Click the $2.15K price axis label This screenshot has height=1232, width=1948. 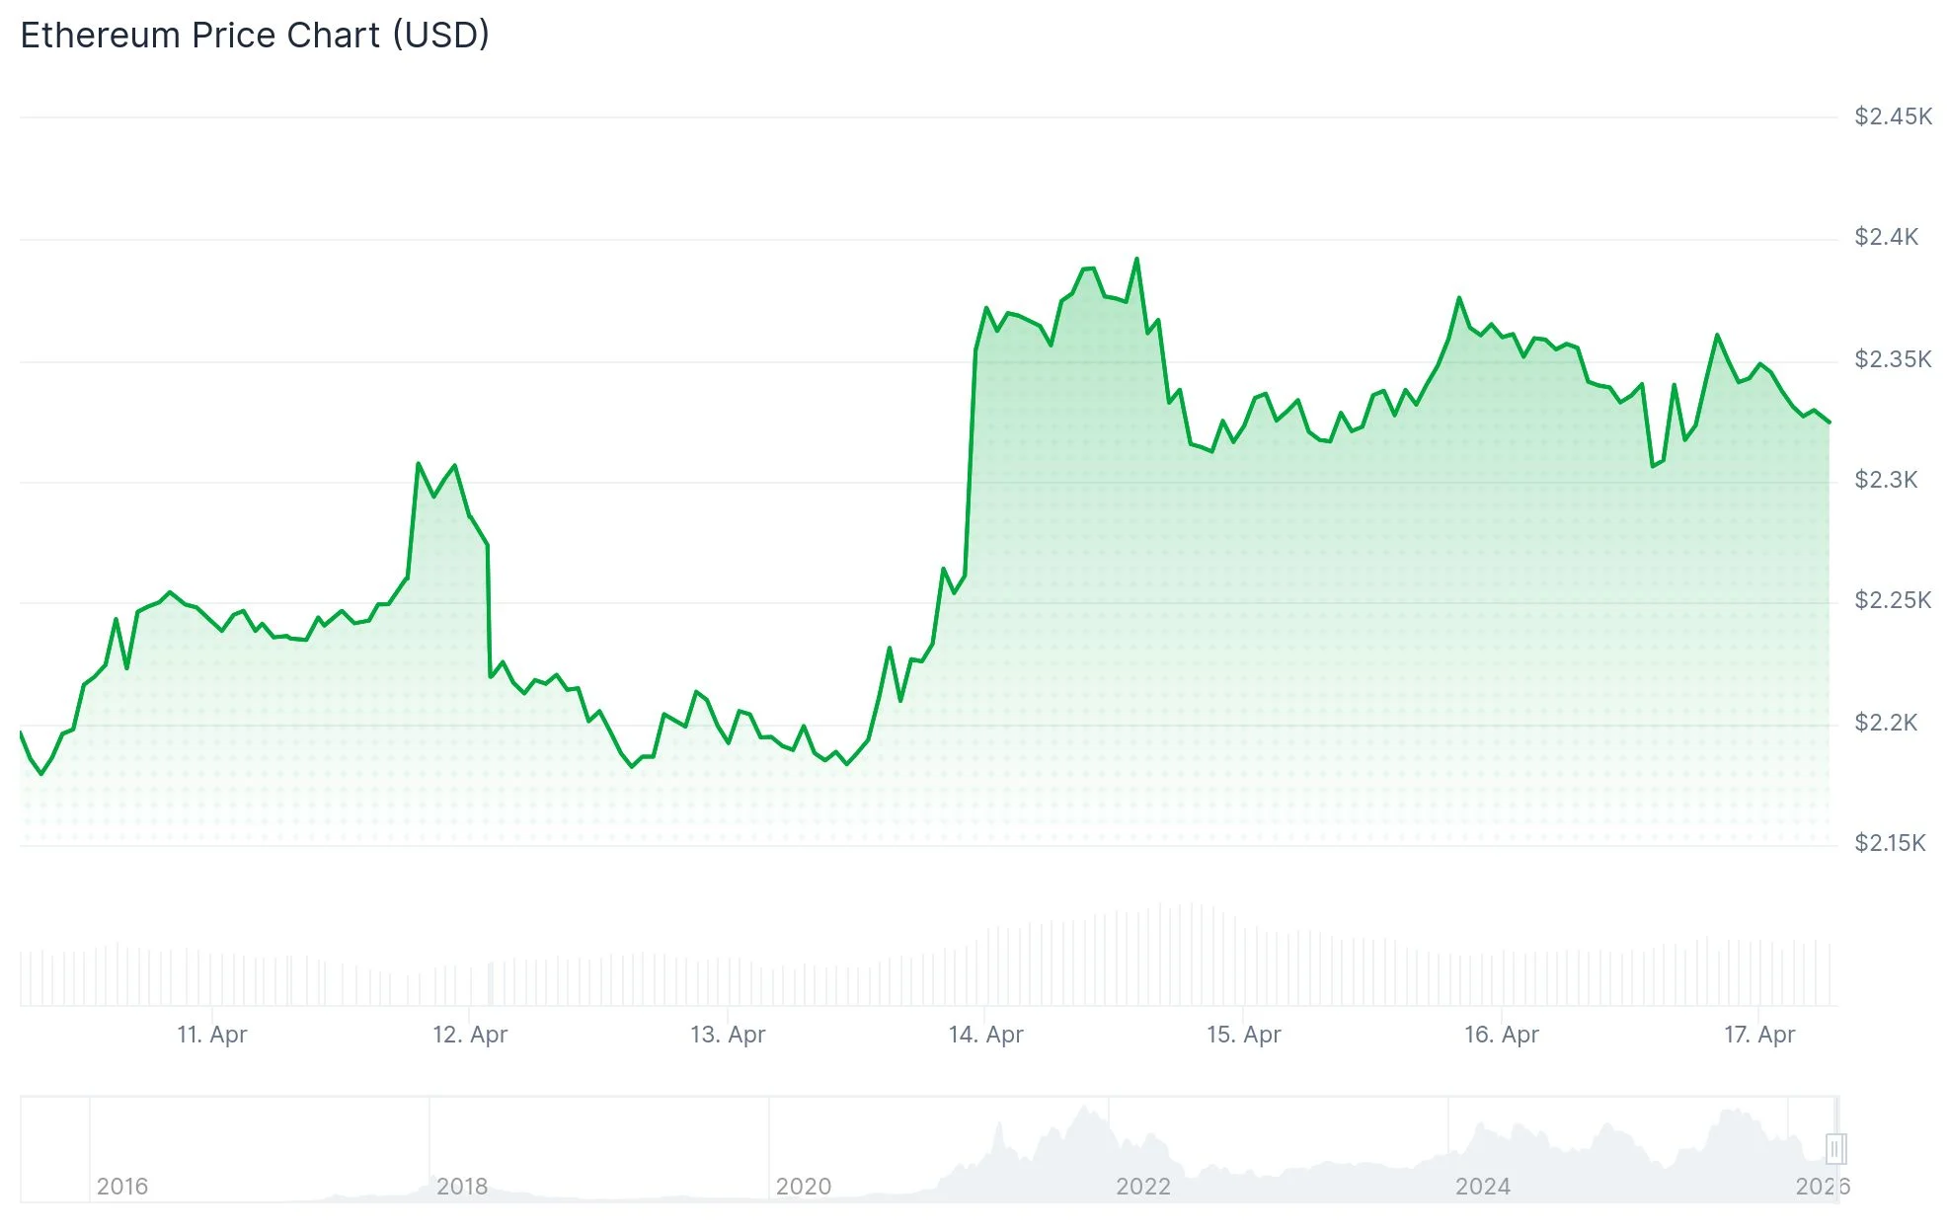click(x=1890, y=843)
